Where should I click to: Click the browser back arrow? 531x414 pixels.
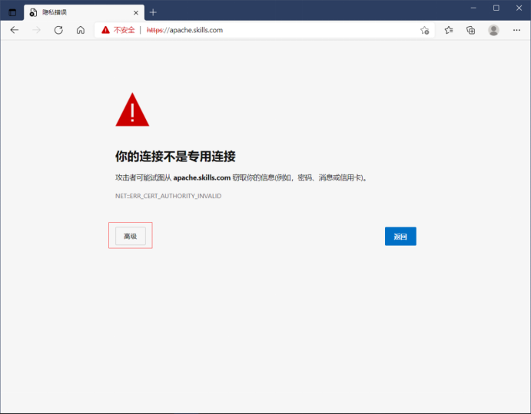pos(15,30)
